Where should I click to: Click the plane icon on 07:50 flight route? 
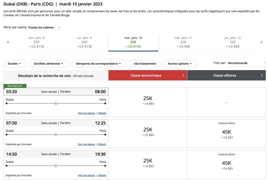click(x=56, y=135)
